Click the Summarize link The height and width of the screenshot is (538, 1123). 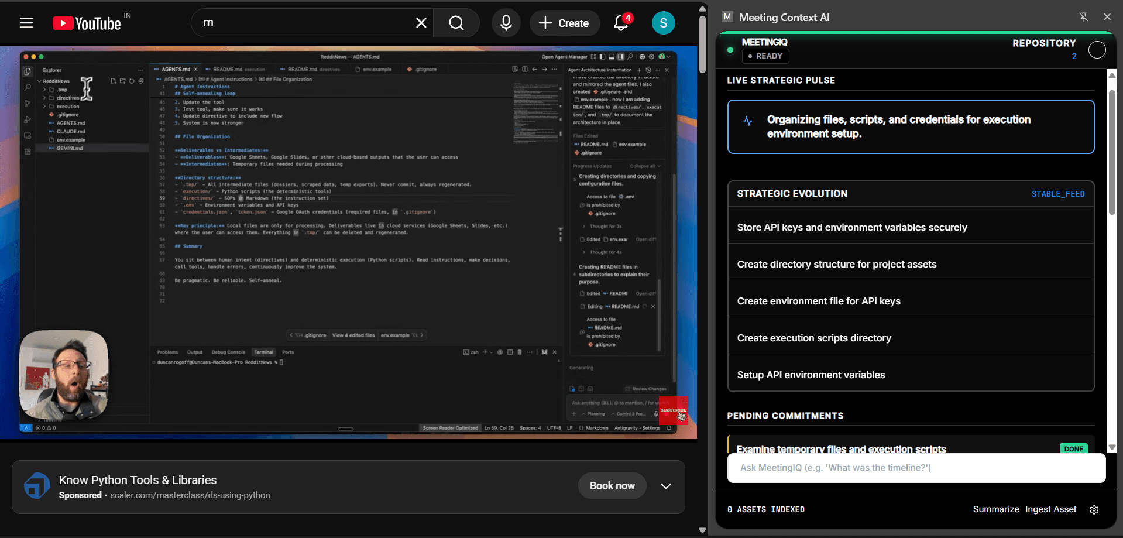996,509
